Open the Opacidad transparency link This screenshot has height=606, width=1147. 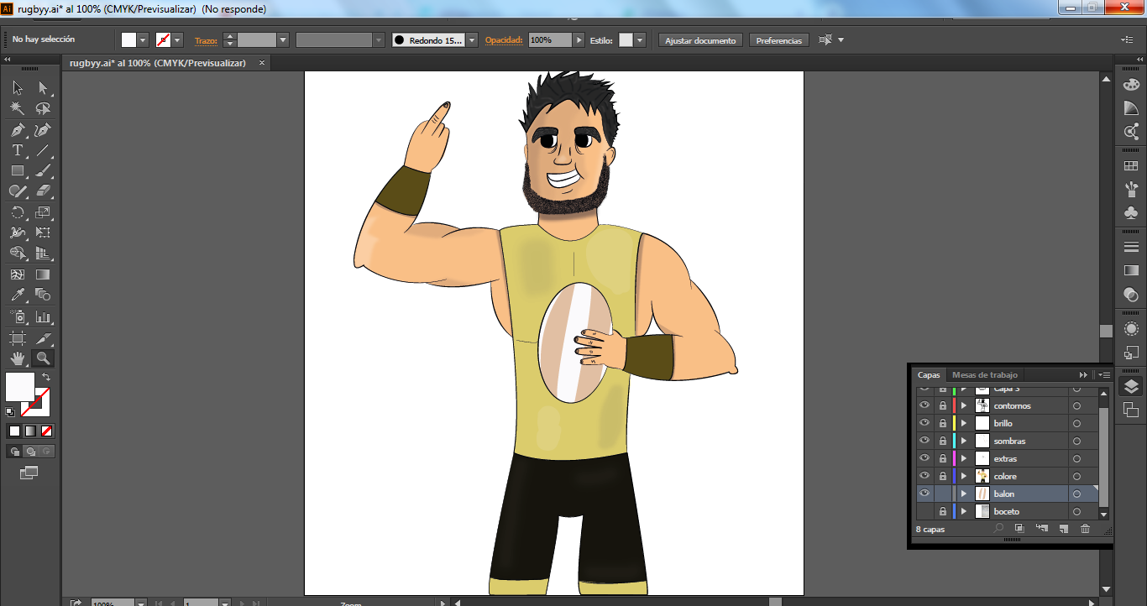[x=504, y=40]
